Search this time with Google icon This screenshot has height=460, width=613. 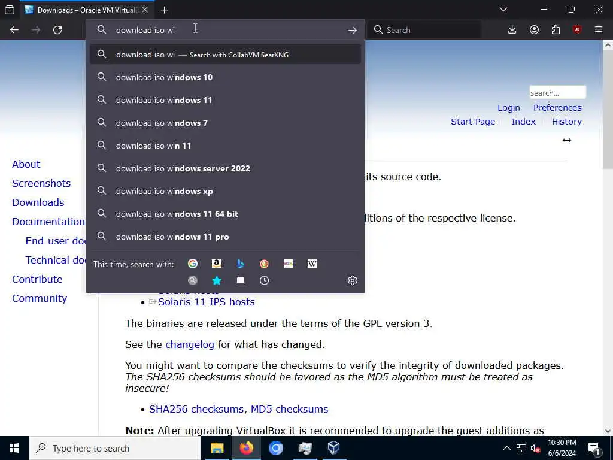tap(193, 264)
